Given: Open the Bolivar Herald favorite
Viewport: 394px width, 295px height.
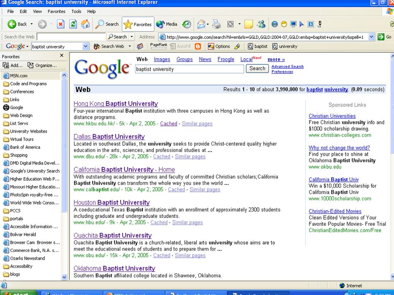Looking at the screenshot, I should click(x=23, y=234).
